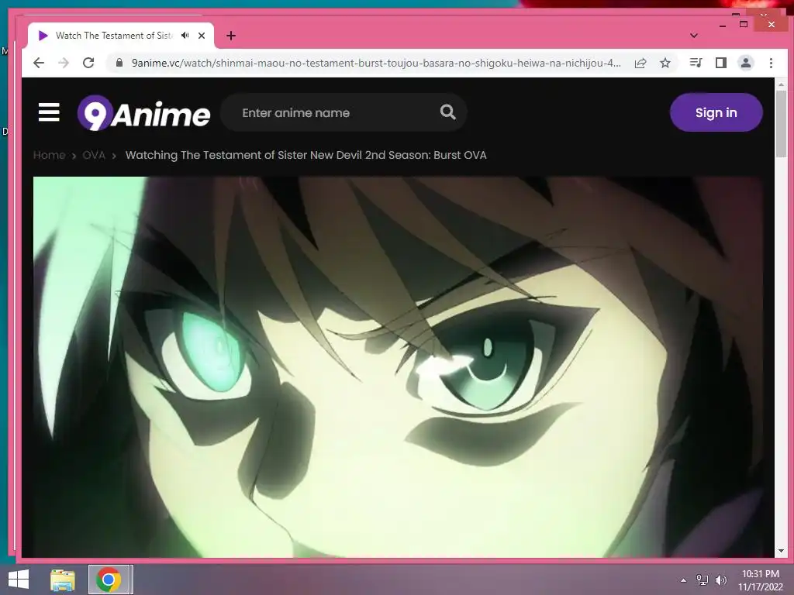Open the volume tray icon

pos(720,580)
